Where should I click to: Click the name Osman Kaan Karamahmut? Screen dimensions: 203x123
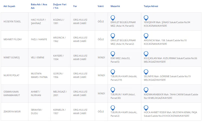coord(12,93)
